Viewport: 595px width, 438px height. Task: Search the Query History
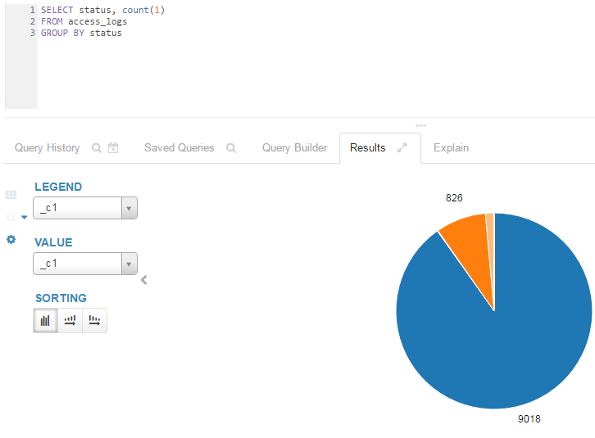pos(97,148)
